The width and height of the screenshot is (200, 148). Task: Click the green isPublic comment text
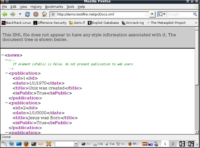point(73,64)
